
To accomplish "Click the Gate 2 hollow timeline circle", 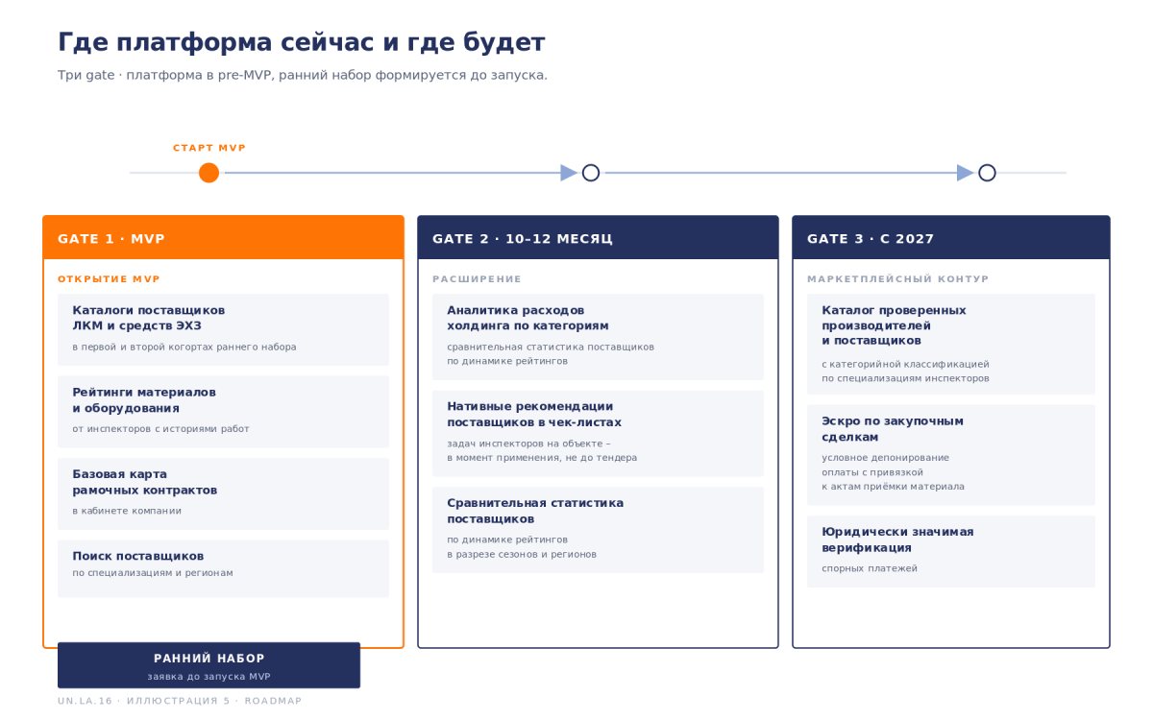I will 591,173.
